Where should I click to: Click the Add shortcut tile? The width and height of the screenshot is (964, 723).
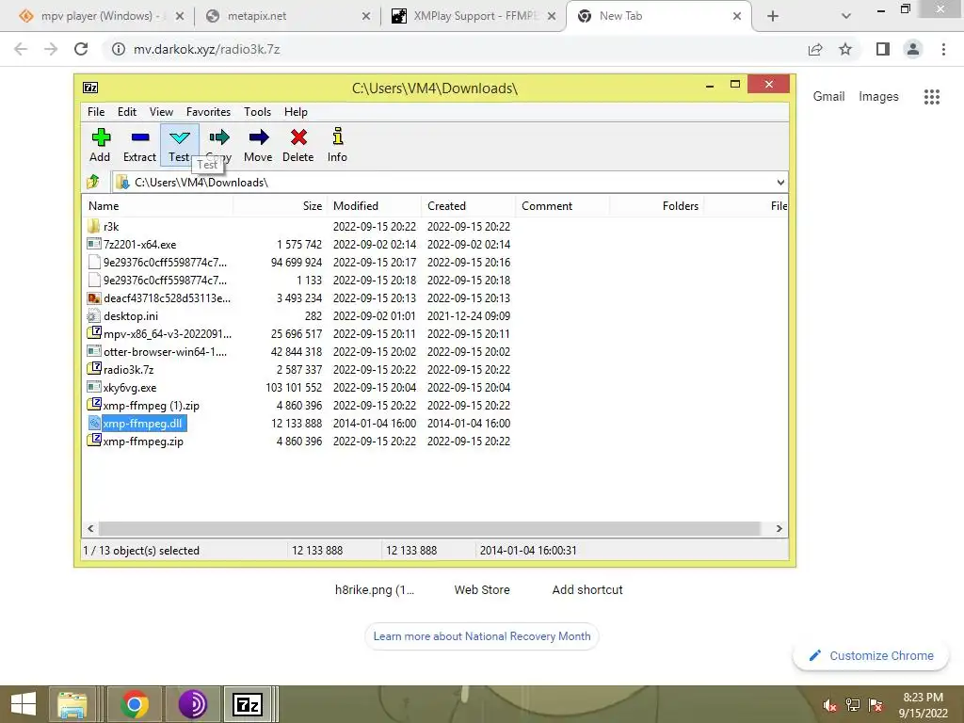pos(587,589)
